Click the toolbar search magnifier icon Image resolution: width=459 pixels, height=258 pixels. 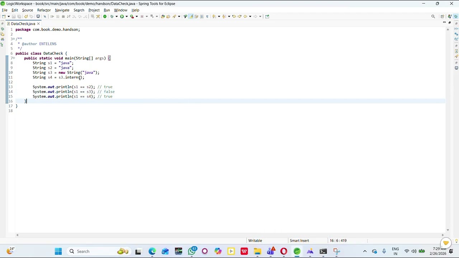(x=433, y=16)
